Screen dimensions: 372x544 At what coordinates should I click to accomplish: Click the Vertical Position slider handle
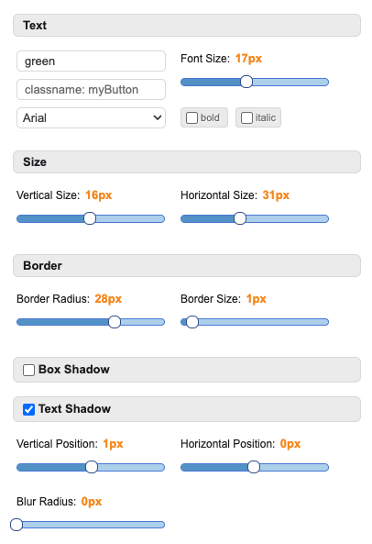click(92, 467)
